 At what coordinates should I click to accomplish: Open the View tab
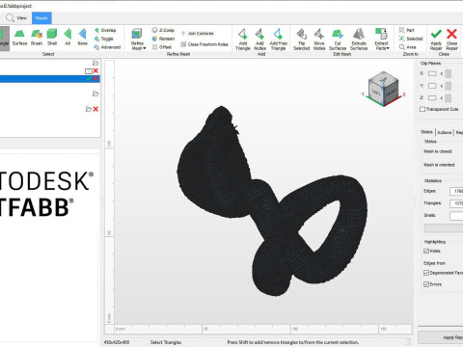coord(16,18)
